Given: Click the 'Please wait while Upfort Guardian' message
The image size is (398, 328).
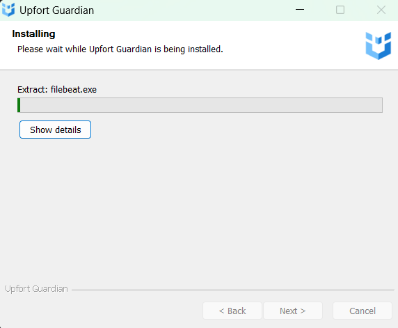Looking at the screenshot, I should [120, 49].
